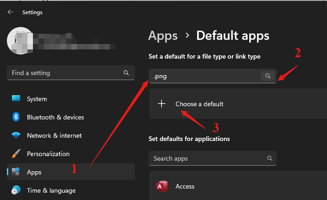
Task: Click the Default apps page title
Action: pyautogui.click(x=233, y=36)
